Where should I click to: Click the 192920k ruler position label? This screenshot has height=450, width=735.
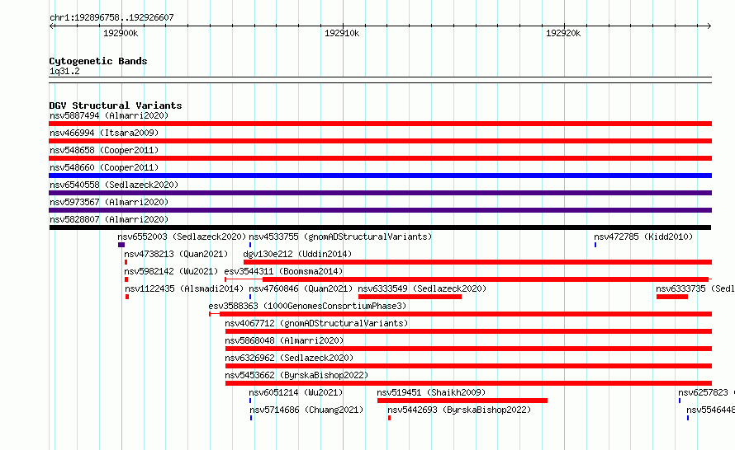pyautogui.click(x=563, y=33)
